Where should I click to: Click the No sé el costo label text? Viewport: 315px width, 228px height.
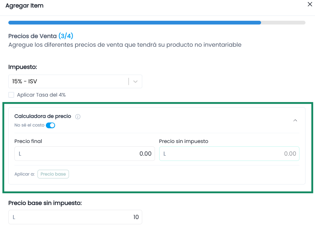pyautogui.click(x=29, y=125)
